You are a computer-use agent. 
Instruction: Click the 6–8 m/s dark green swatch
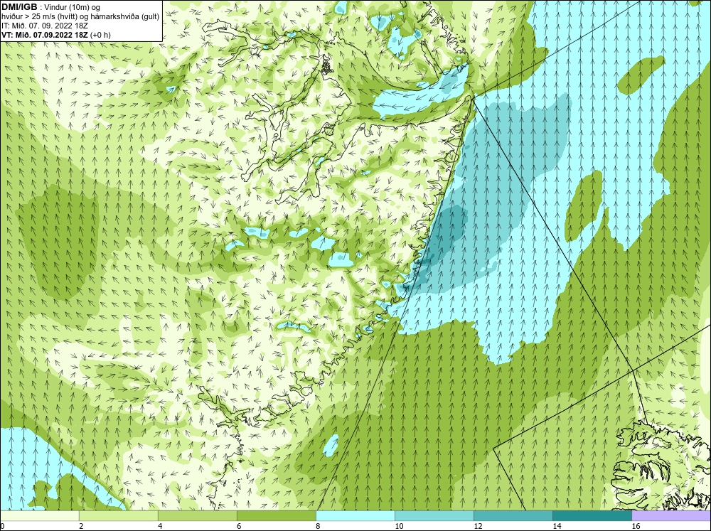point(276,515)
